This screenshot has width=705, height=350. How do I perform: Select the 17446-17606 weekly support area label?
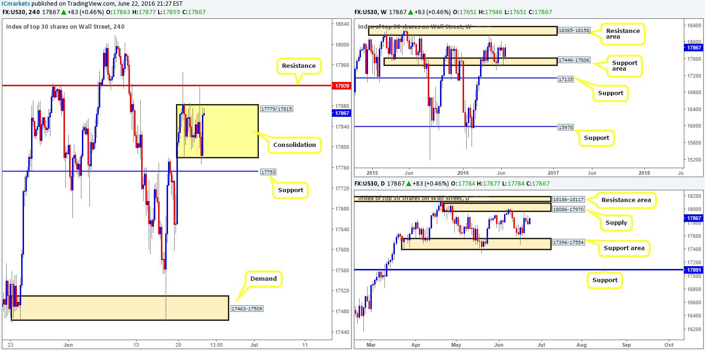point(574,61)
